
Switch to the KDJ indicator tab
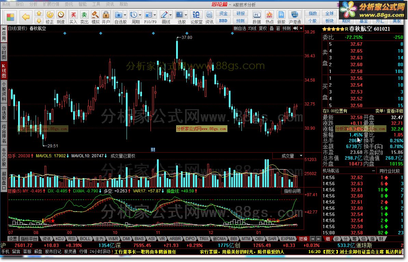[60, 238]
